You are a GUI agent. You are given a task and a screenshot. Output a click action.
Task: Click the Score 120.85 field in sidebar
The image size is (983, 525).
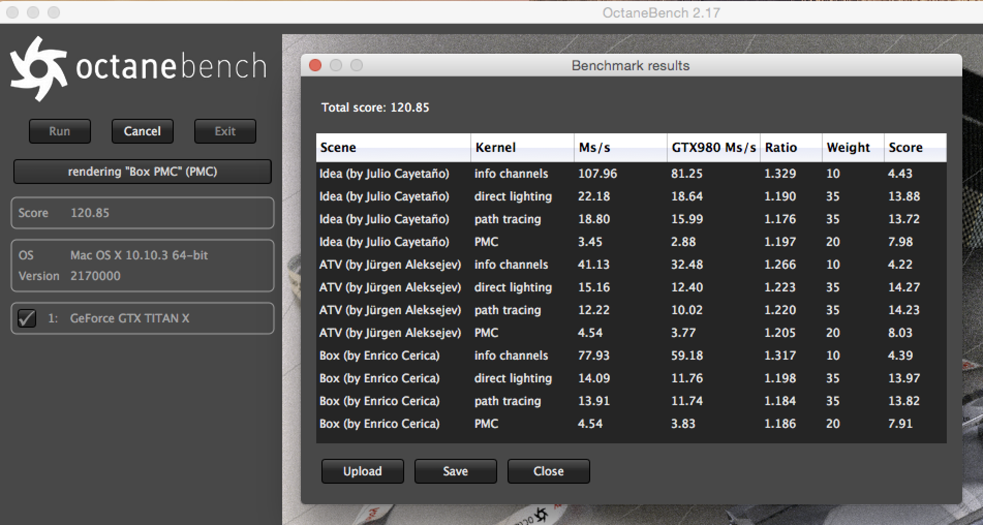coord(142,213)
